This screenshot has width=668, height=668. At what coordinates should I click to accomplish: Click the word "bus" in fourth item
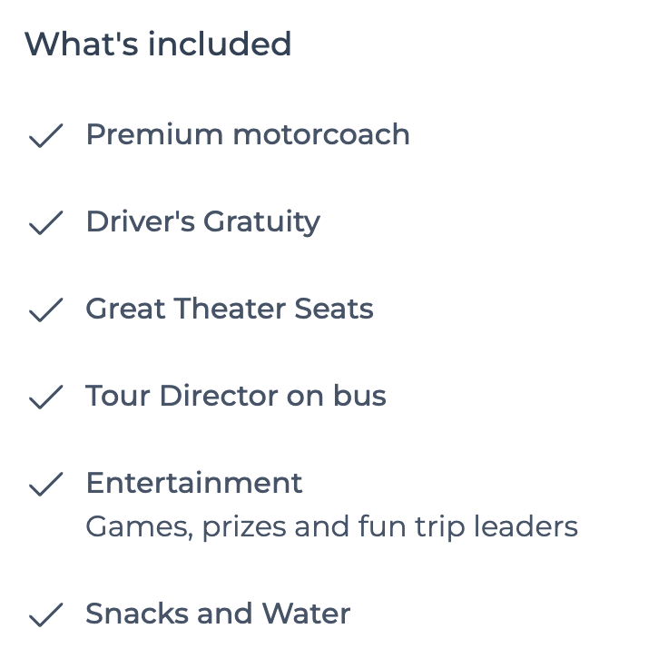[x=360, y=396]
